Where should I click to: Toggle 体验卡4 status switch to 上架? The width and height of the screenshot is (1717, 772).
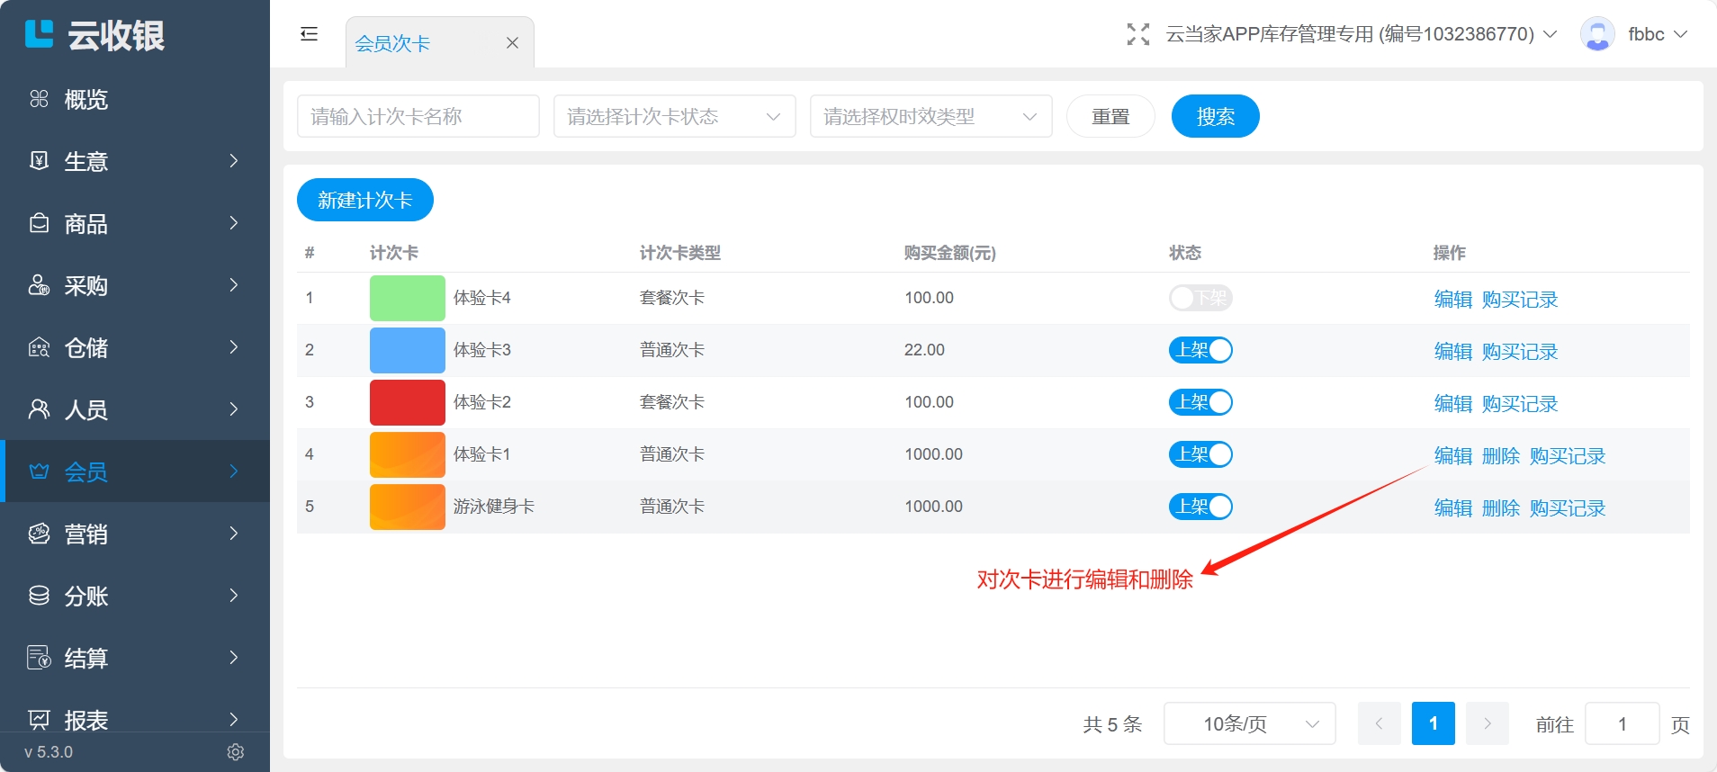pyautogui.click(x=1200, y=298)
